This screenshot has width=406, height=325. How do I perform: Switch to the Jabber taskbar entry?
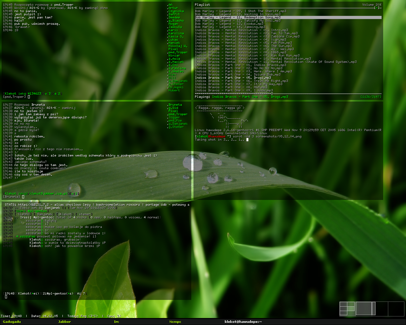coord(64,322)
